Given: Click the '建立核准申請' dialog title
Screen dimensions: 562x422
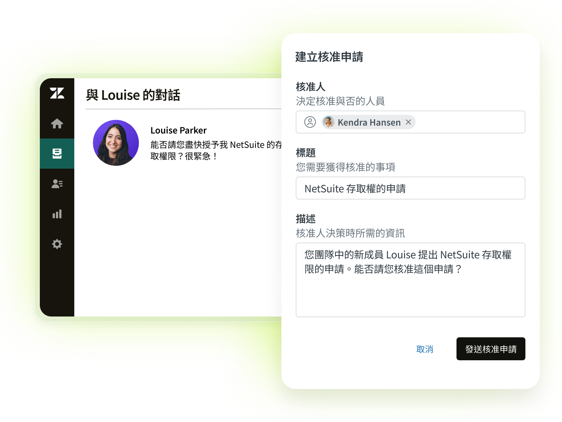Looking at the screenshot, I should pos(329,57).
